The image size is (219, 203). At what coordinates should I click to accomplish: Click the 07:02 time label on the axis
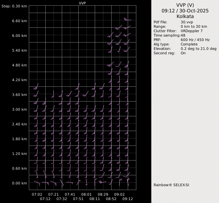point(37,194)
